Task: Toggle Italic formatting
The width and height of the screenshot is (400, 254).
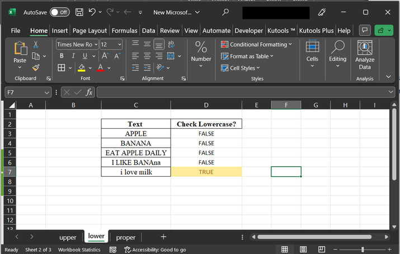Action: 73,56
